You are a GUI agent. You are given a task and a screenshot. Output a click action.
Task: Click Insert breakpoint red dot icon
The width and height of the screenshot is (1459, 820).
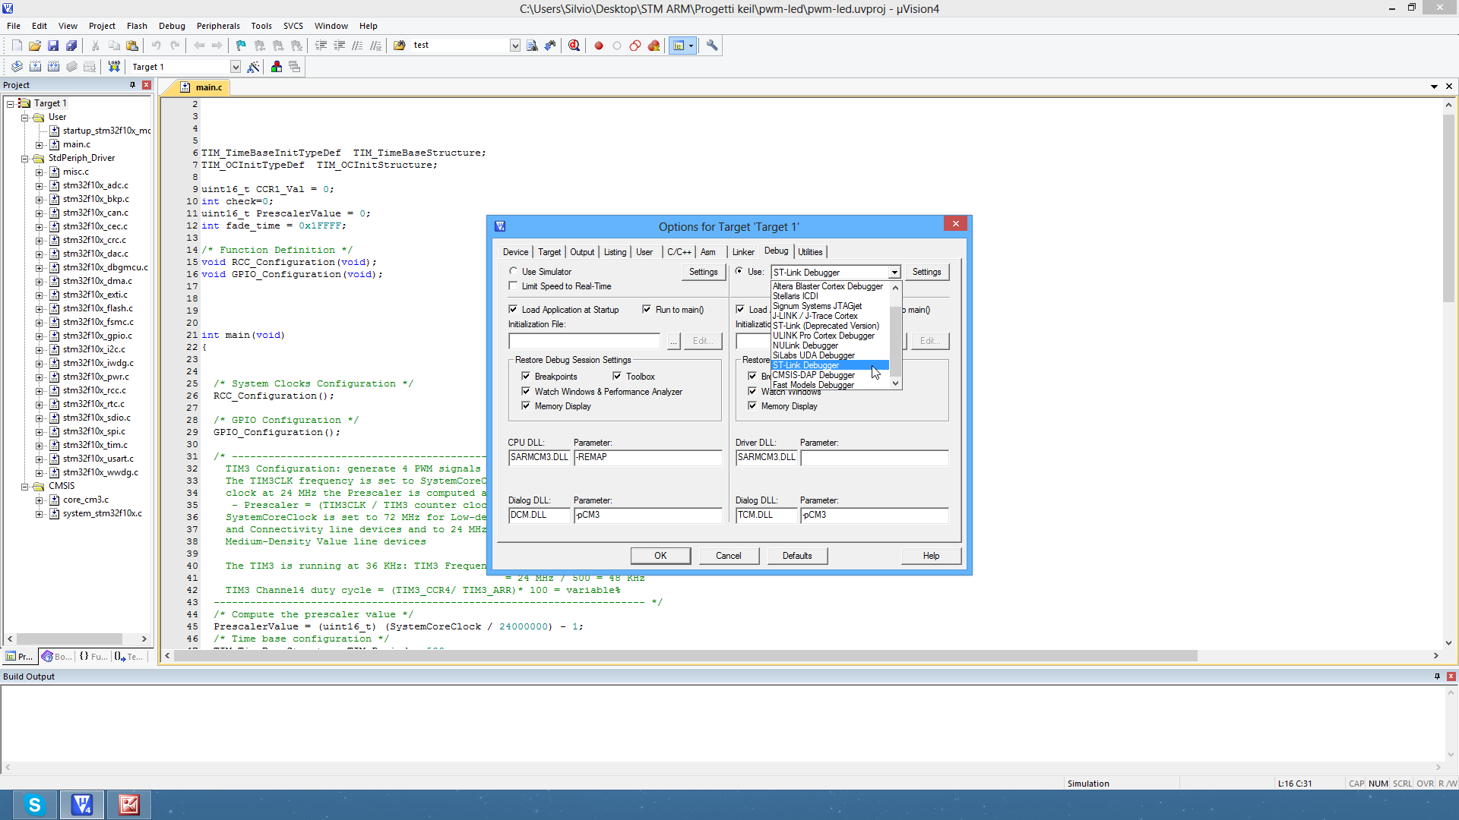coord(599,46)
